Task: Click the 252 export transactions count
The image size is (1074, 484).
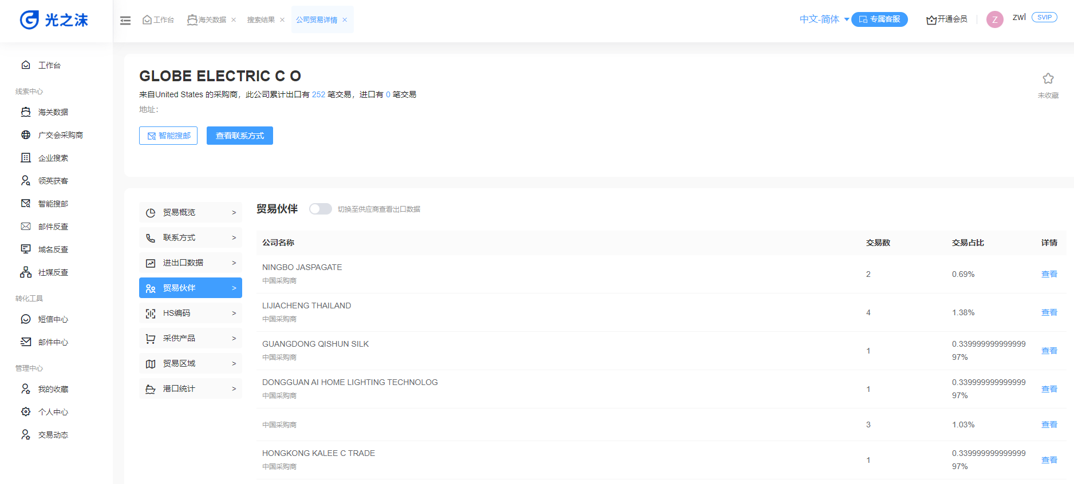Action: [318, 94]
